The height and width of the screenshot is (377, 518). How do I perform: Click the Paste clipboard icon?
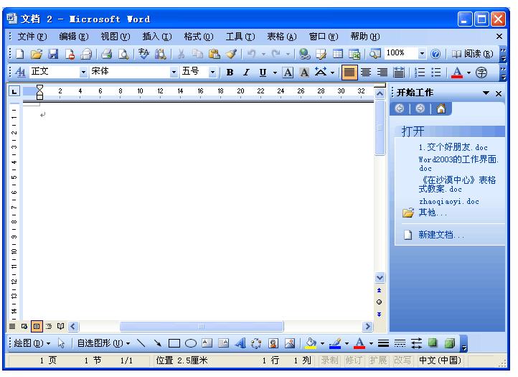[x=215, y=54]
